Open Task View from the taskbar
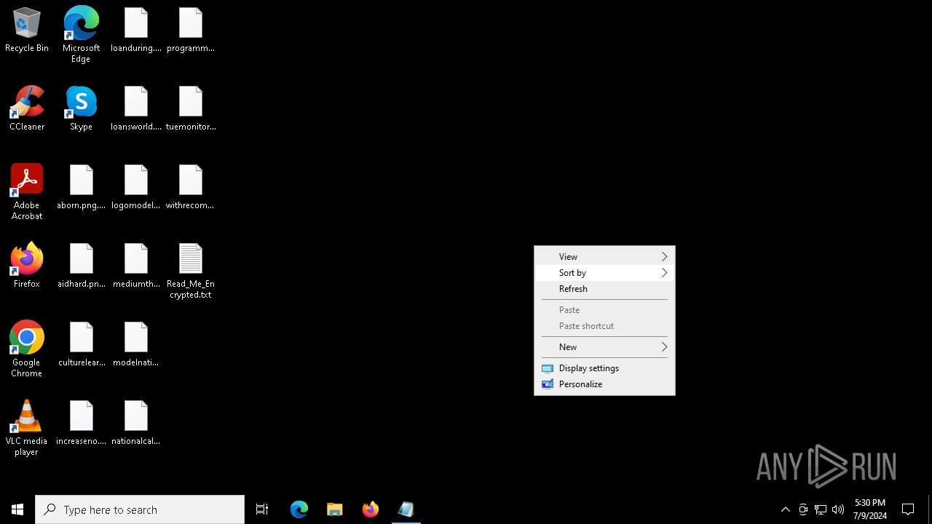The image size is (932, 524). coord(262,509)
